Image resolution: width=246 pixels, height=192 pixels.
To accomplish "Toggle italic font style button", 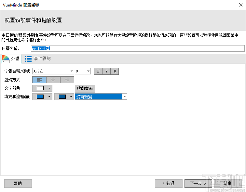I will [106, 71].
